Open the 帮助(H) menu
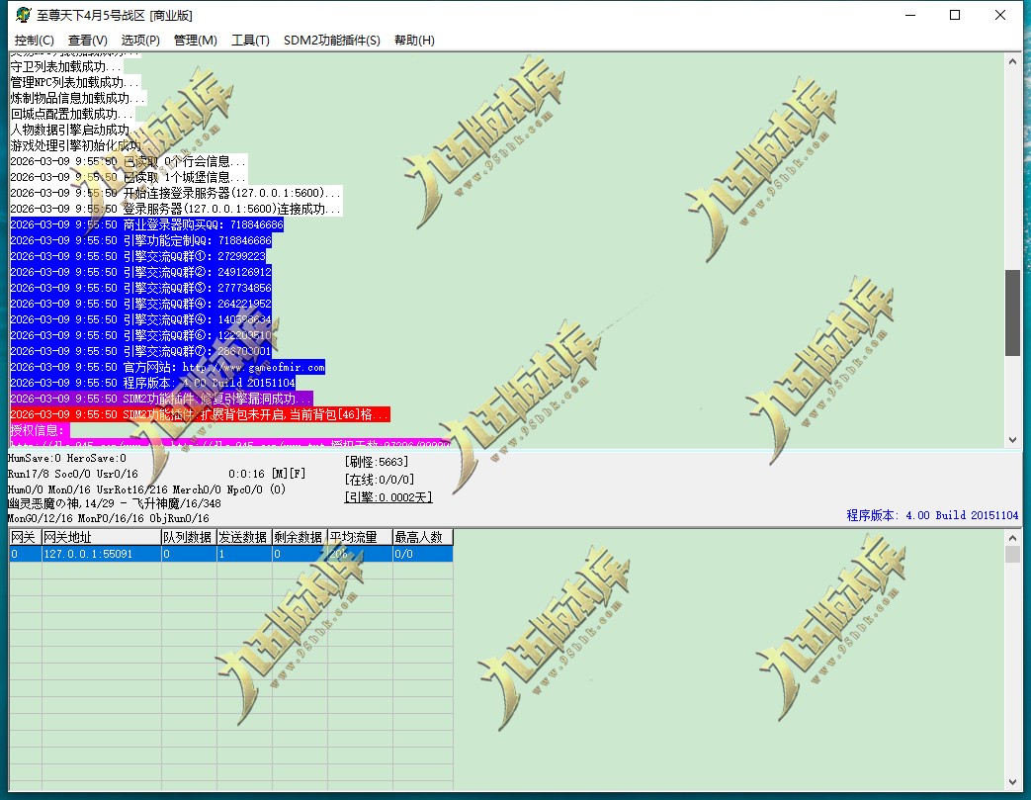Viewport: 1031px width, 800px height. (414, 41)
